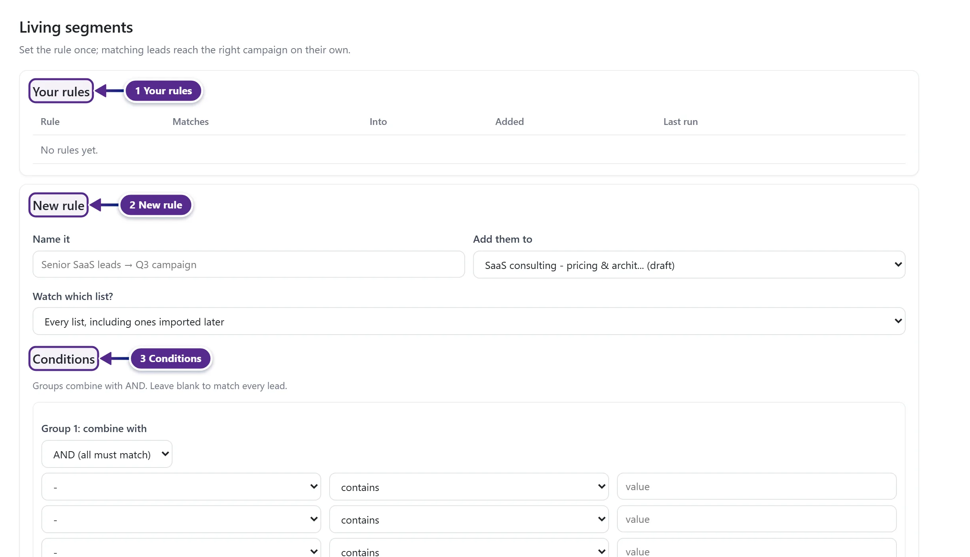Click the 'Rule' column header

click(x=50, y=122)
